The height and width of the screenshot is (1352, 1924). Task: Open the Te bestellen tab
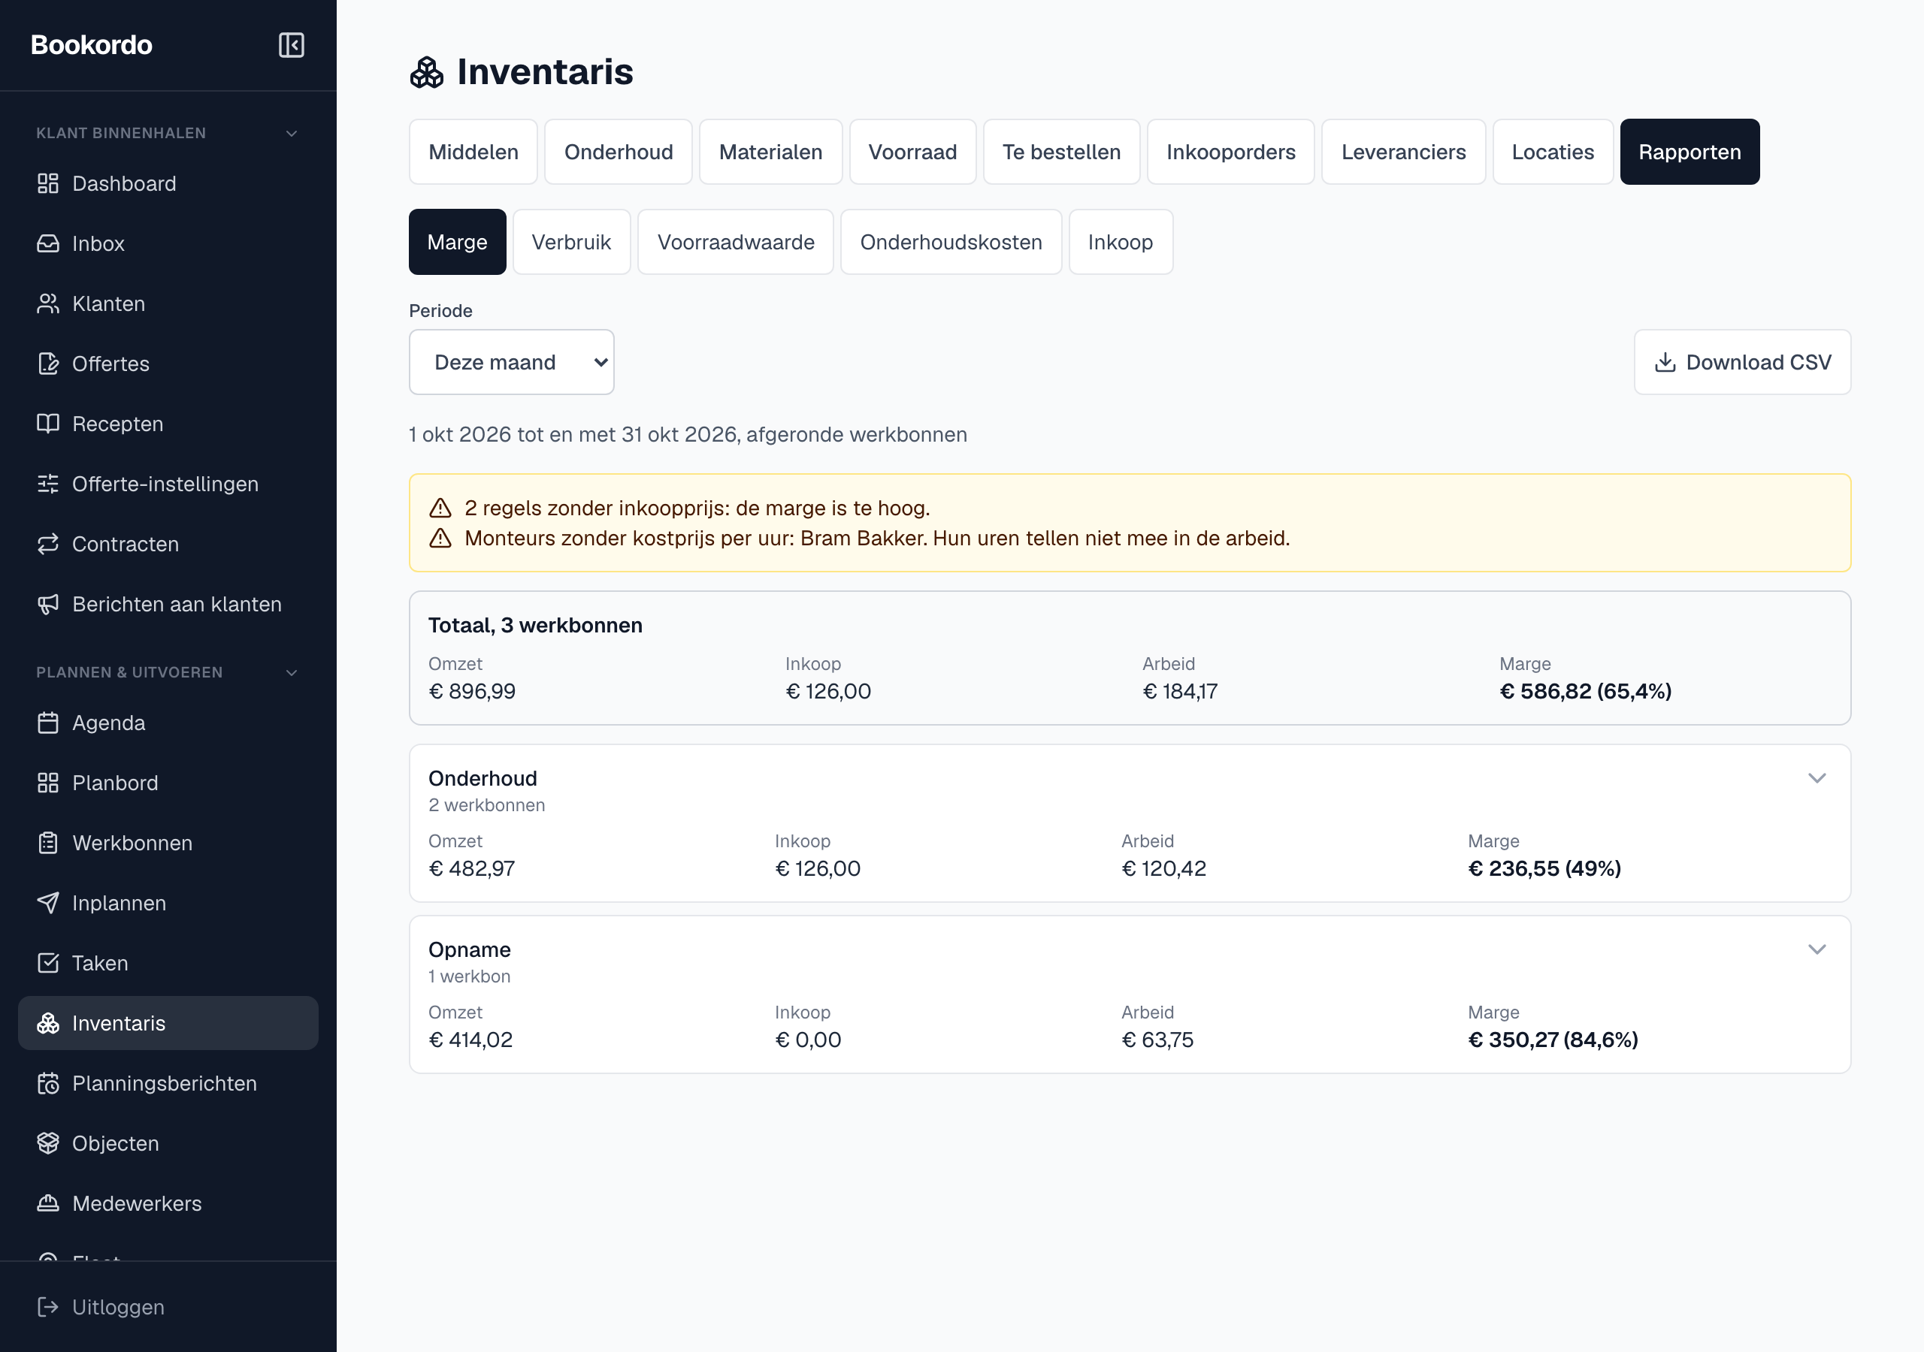tap(1062, 152)
